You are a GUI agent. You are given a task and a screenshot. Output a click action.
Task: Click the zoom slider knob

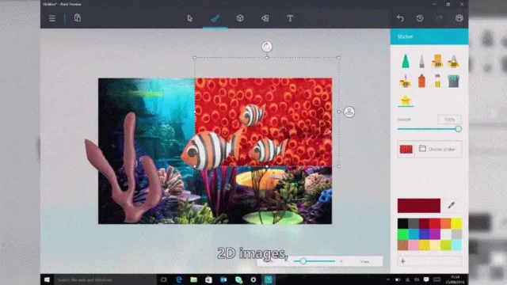pos(303,260)
